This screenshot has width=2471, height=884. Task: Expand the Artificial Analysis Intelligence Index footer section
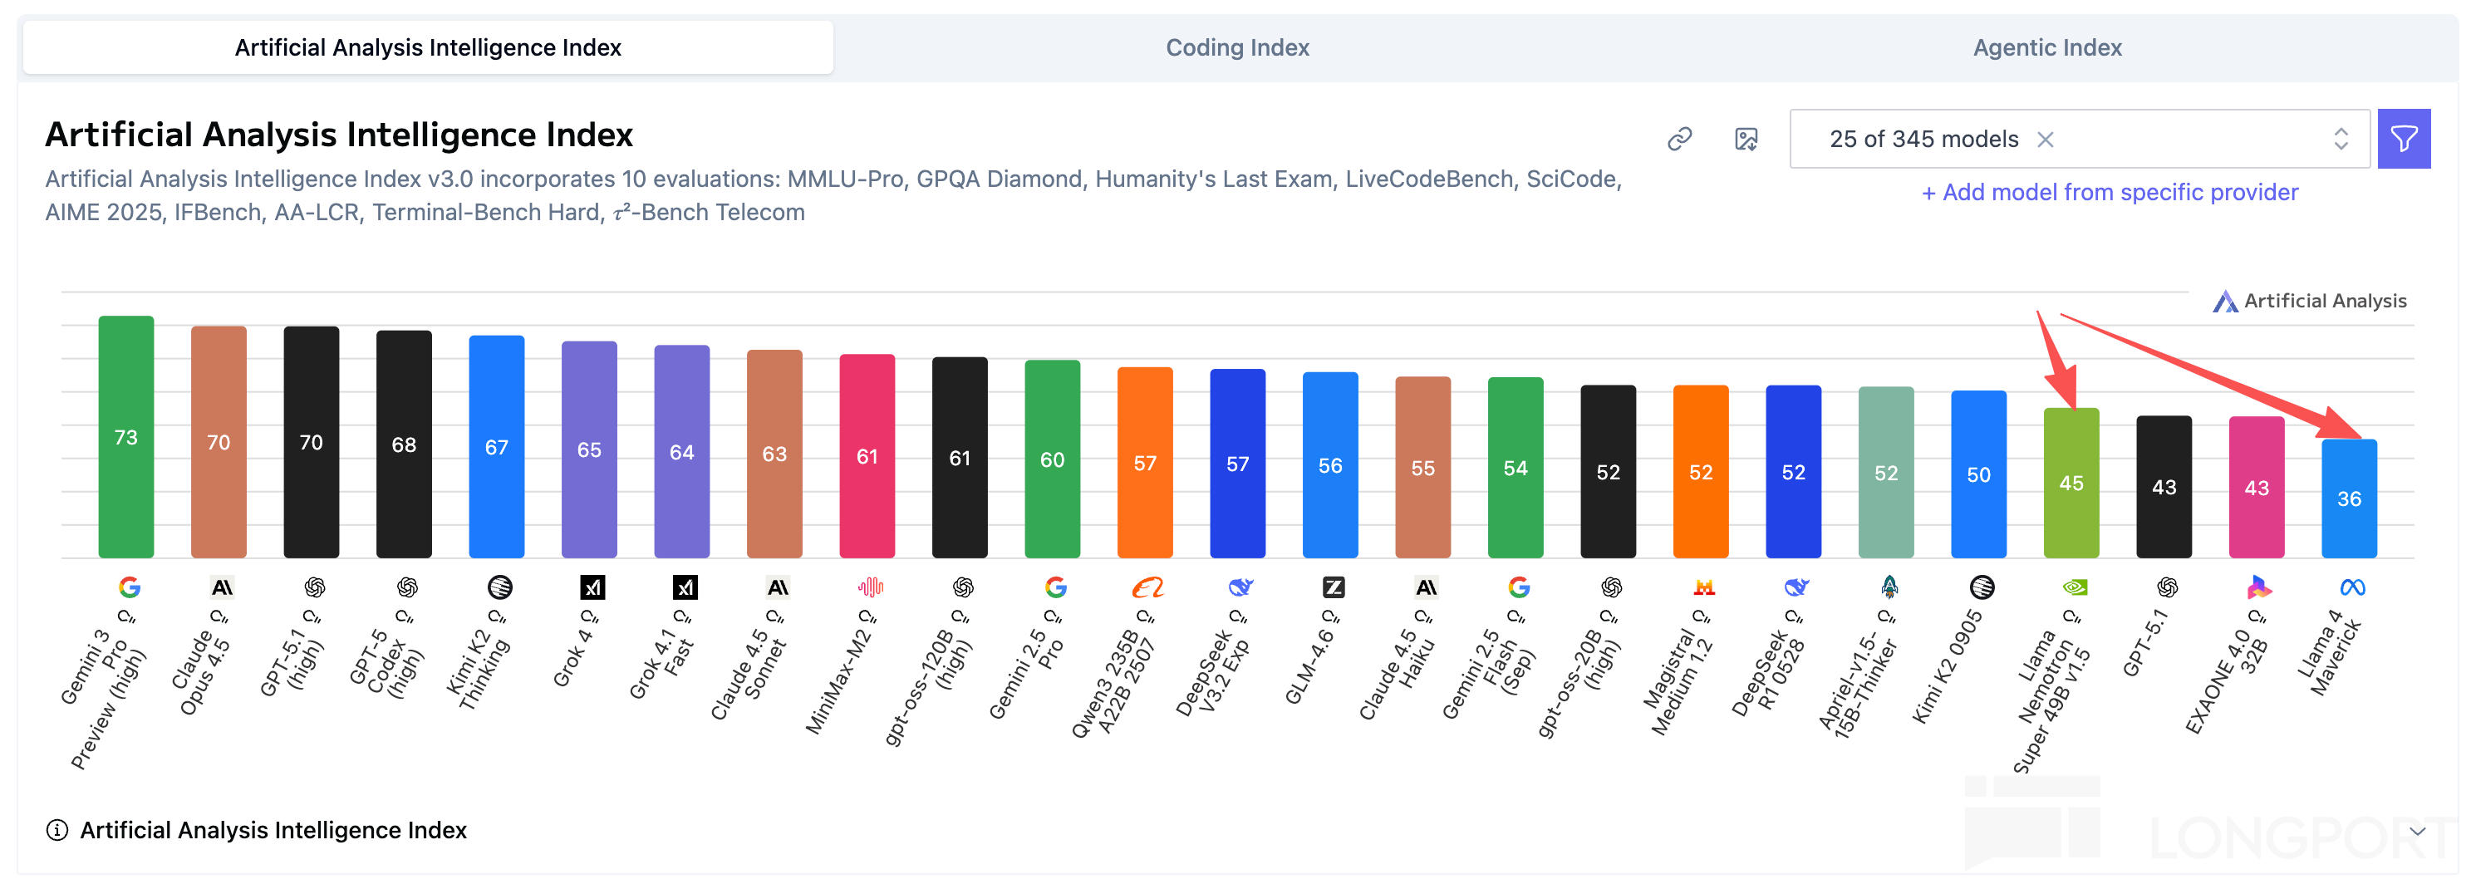pos(273,830)
